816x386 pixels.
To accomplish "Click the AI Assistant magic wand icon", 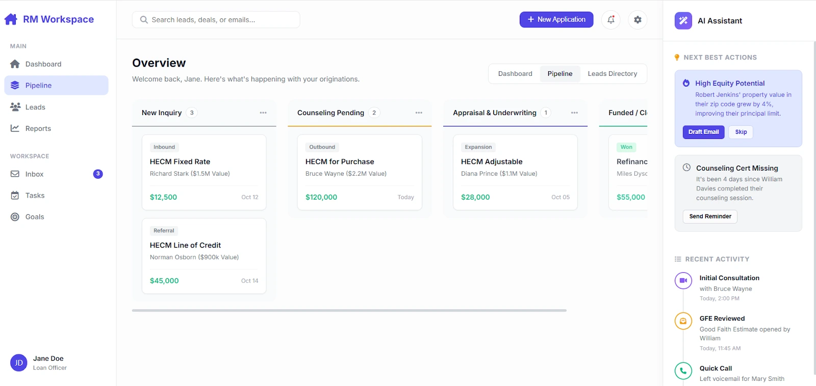I will [683, 21].
